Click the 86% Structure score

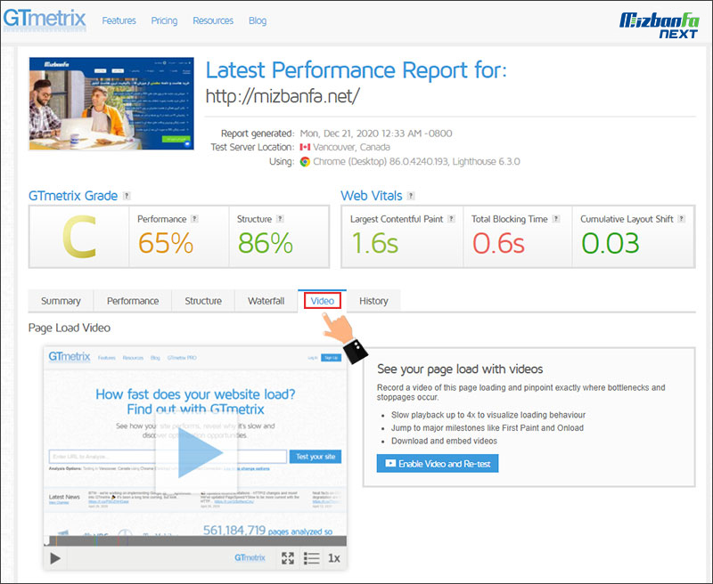coord(265,243)
